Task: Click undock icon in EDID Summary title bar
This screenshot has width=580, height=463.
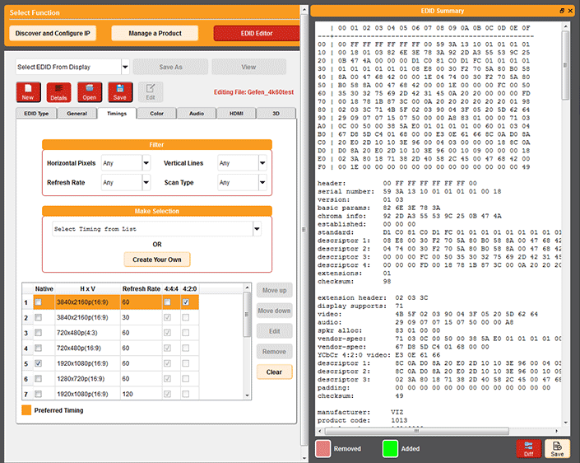Action: point(562,11)
